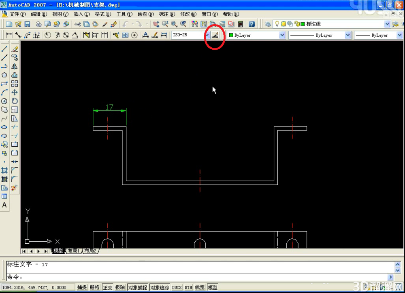Viewport: 405px width, 293px height.
Task: Select the Rotate modify tool
Action: click(15, 101)
